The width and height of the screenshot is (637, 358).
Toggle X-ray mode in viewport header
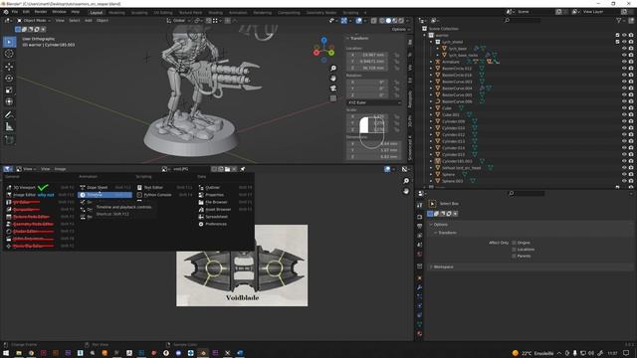click(374, 20)
